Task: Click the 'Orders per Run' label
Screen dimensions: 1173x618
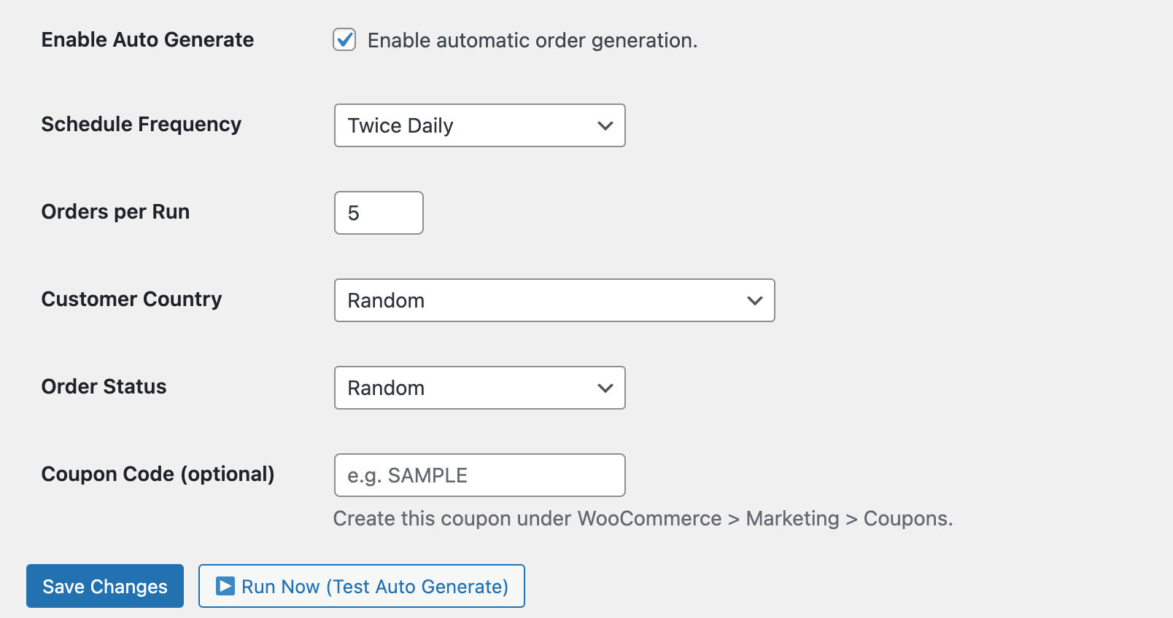Action: click(115, 212)
